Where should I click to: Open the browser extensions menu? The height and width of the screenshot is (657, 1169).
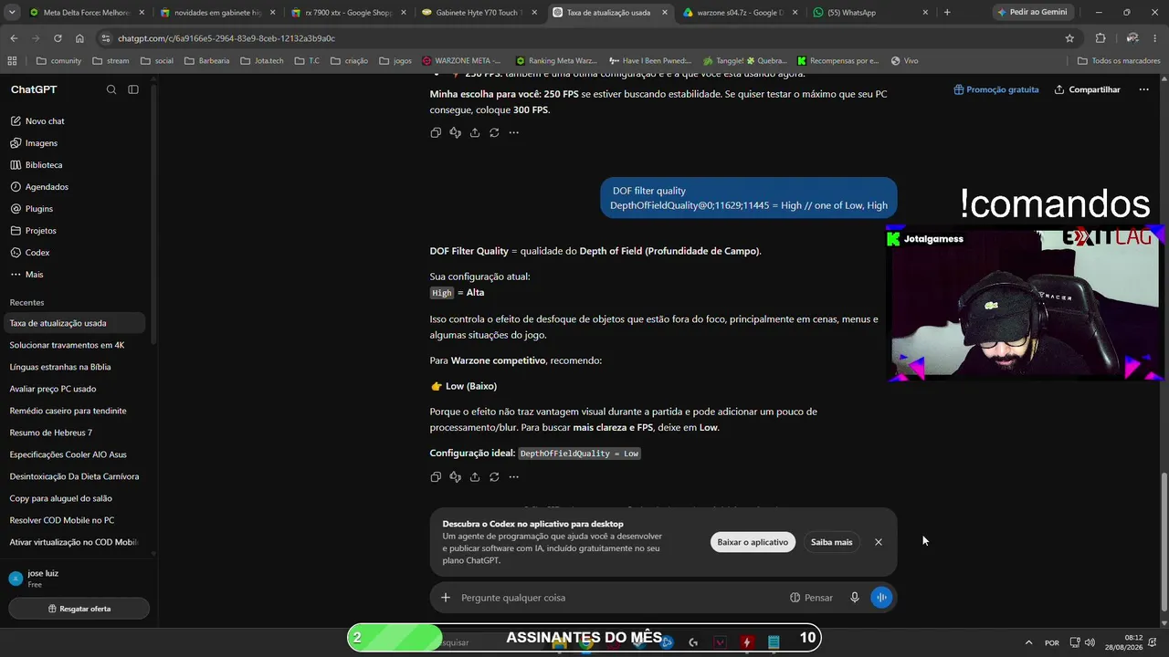click(x=1100, y=38)
